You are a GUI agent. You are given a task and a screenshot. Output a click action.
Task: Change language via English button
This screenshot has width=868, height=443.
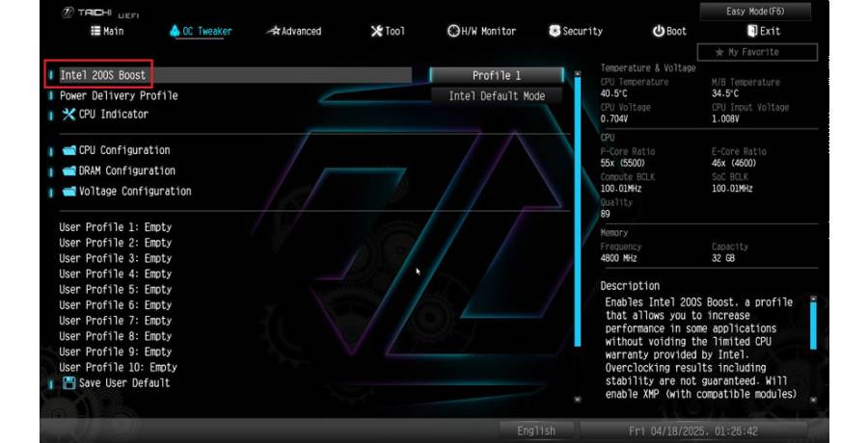536,430
